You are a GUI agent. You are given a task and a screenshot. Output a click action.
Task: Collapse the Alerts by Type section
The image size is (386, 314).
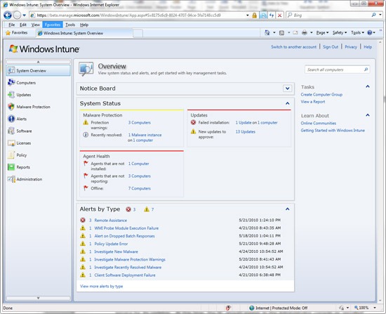287,209
